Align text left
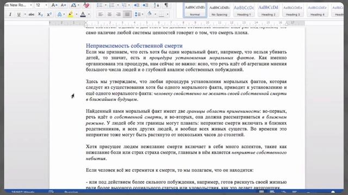This screenshot has width=348, height=195. 101,15
